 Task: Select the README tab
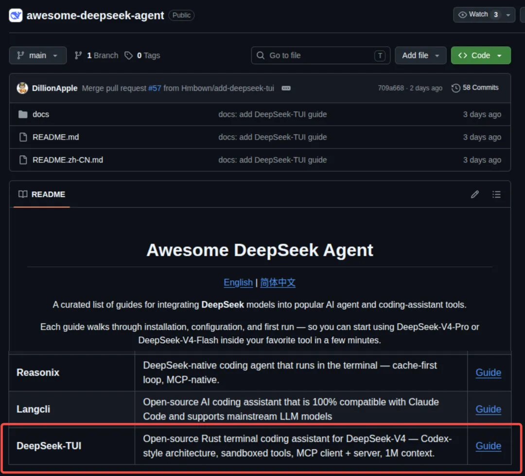[x=42, y=194]
